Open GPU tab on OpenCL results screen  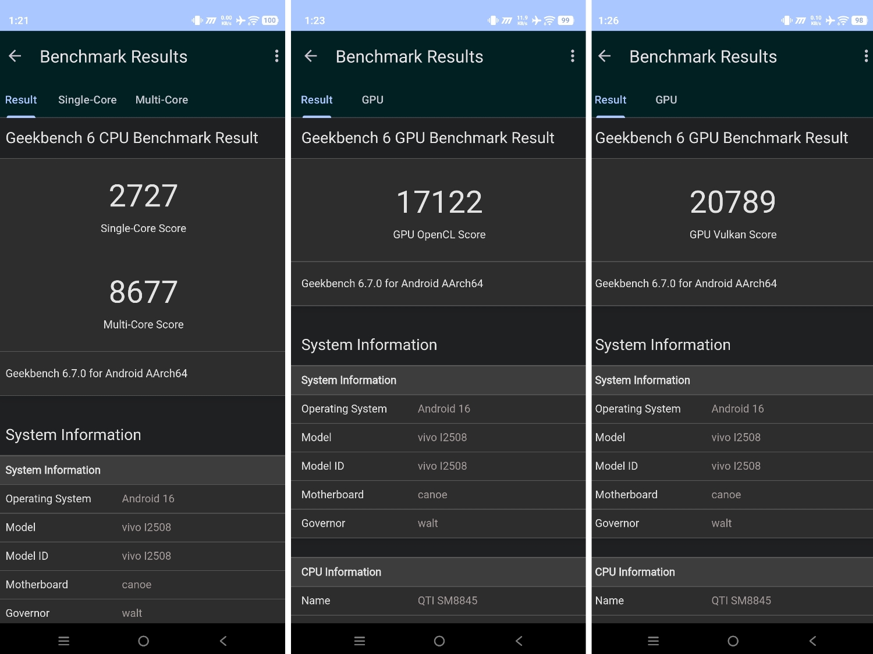(372, 100)
